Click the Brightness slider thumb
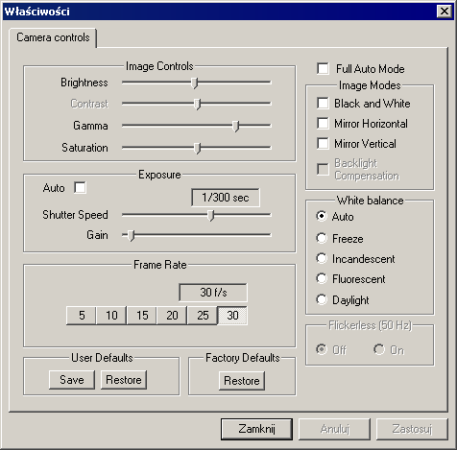457x450 pixels. [194, 83]
